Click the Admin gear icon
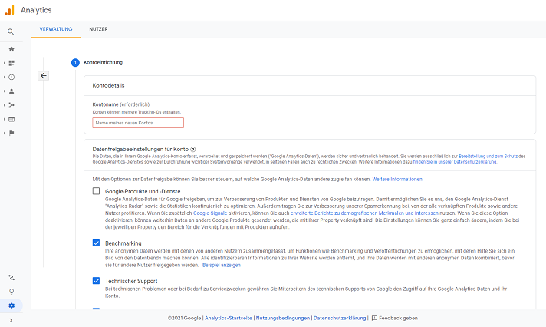546x327 pixels. tap(12, 306)
